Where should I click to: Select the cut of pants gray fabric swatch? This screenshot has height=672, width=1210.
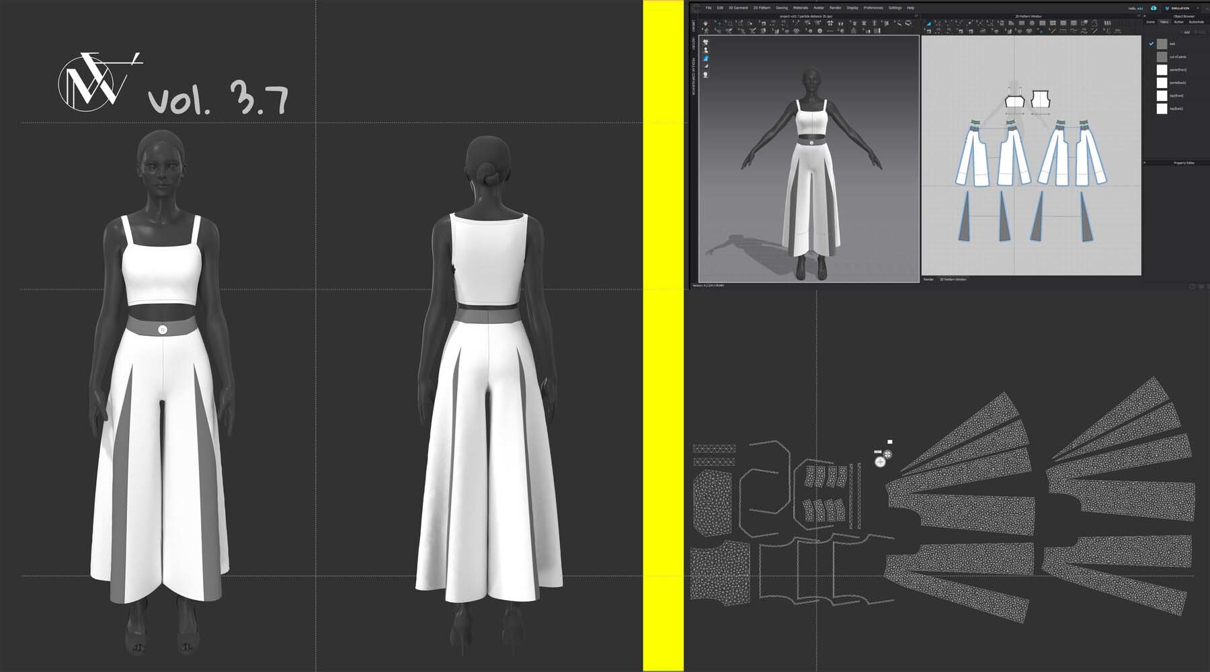tap(1162, 57)
